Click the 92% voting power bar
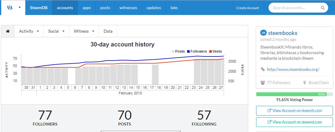335x132 pixels. point(294,94)
